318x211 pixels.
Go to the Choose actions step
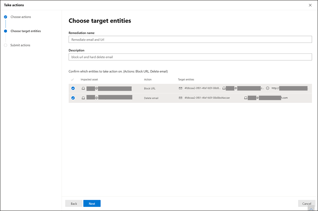21,17
